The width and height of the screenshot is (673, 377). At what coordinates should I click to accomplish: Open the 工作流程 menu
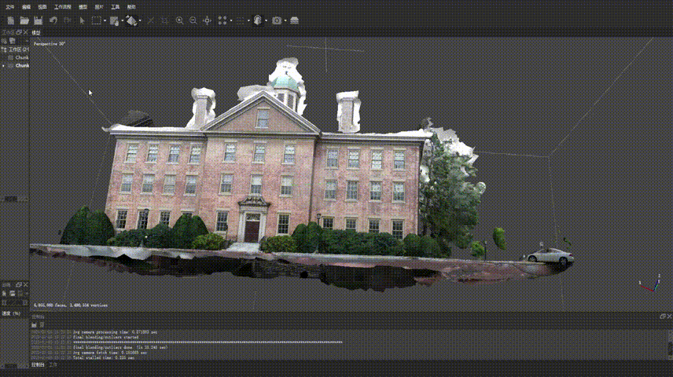[62, 6]
